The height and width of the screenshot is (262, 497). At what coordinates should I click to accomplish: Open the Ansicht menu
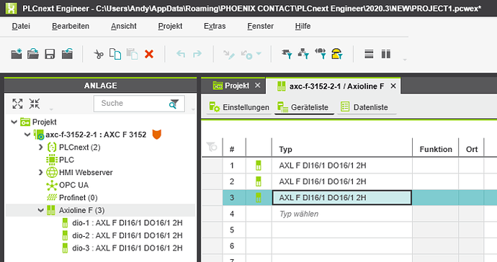click(124, 27)
